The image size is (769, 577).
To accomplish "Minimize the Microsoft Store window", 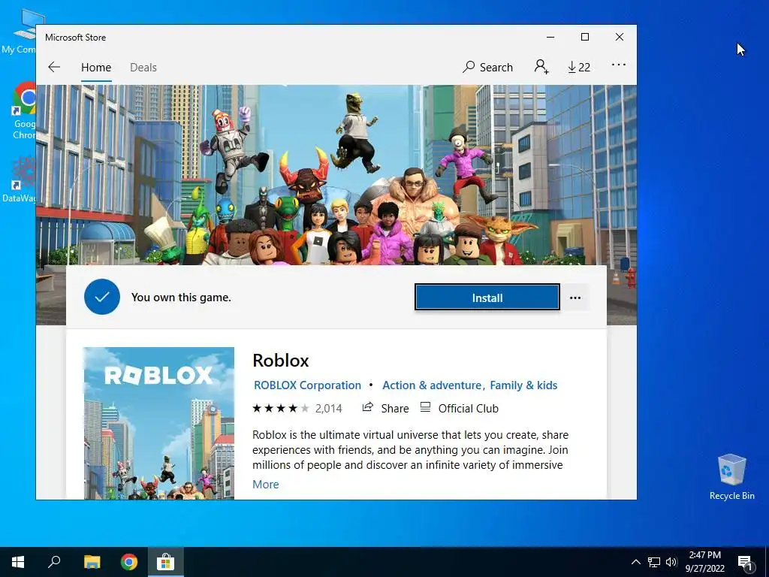I will pyautogui.click(x=550, y=38).
